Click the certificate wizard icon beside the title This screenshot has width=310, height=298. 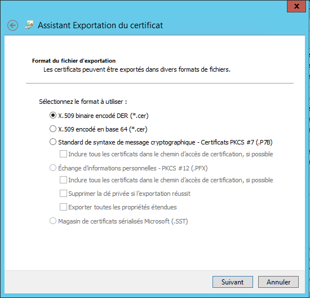29,25
